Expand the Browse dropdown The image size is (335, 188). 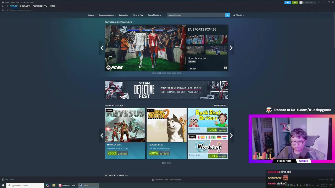[x=92, y=15]
